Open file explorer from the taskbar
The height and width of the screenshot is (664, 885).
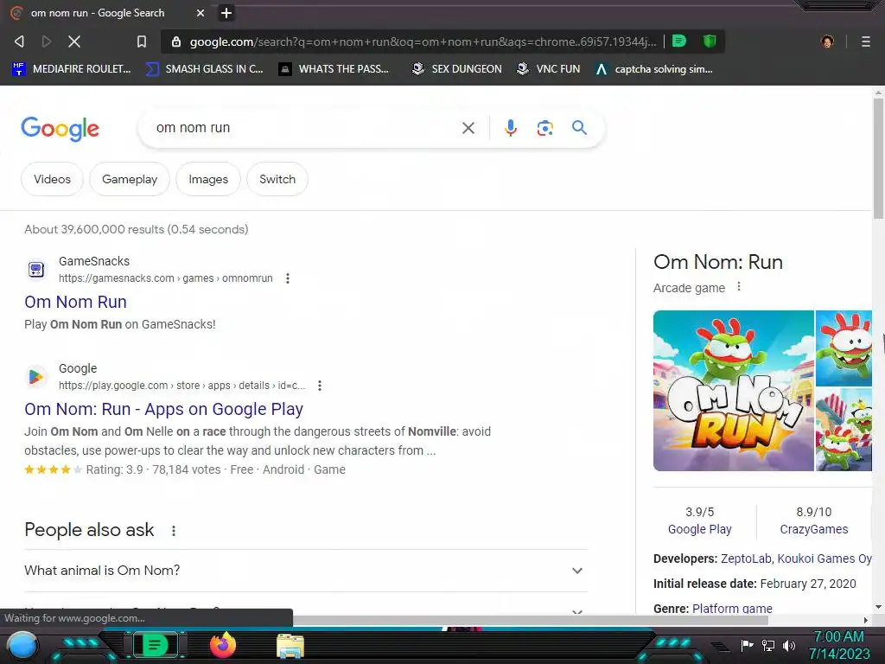click(x=290, y=646)
